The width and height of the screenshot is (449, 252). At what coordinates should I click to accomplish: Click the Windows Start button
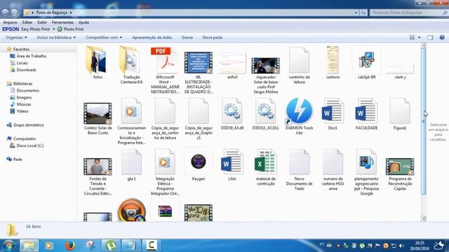[8, 245]
